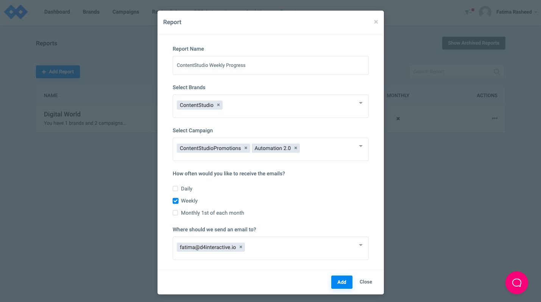The width and height of the screenshot is (541, 302).
Task: Open the Brands menu
Action: (x=91, y=12)
